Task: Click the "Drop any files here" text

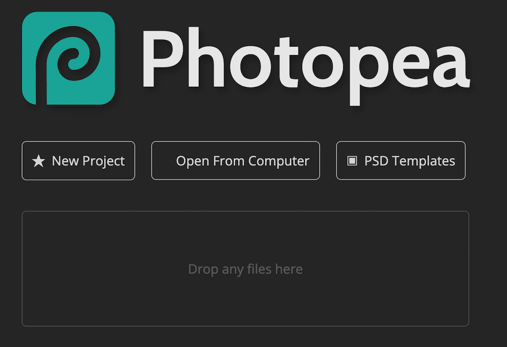Action: [245, 269]
